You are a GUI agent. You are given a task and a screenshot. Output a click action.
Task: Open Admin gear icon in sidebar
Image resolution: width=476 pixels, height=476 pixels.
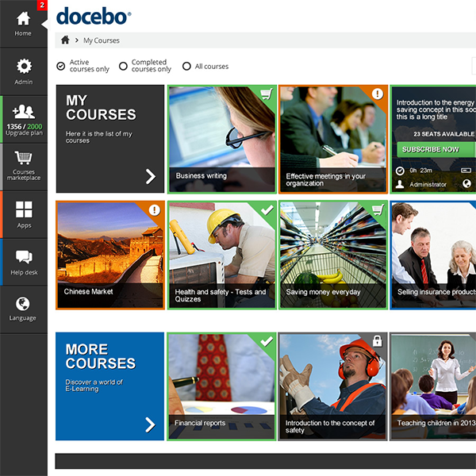24,67
